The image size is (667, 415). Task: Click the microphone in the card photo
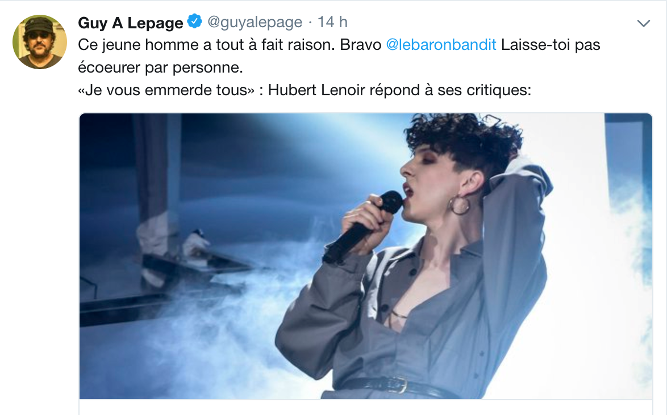pyautogui.click(x=362, y=227)
